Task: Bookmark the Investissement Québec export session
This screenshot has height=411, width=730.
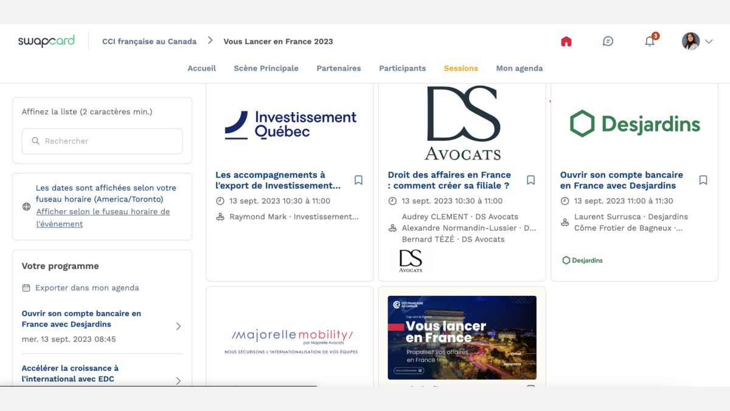Action: tap(358, 180)
